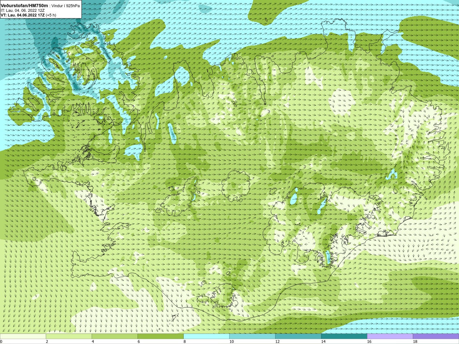Click the legend label '12'
The image size is (459, 344).
[277, 341]
